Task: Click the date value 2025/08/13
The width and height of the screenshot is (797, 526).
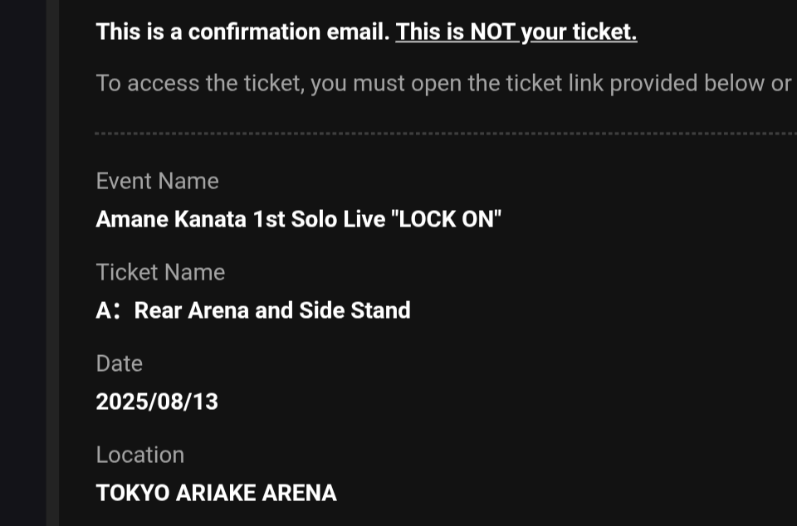Action: point(157,402)
